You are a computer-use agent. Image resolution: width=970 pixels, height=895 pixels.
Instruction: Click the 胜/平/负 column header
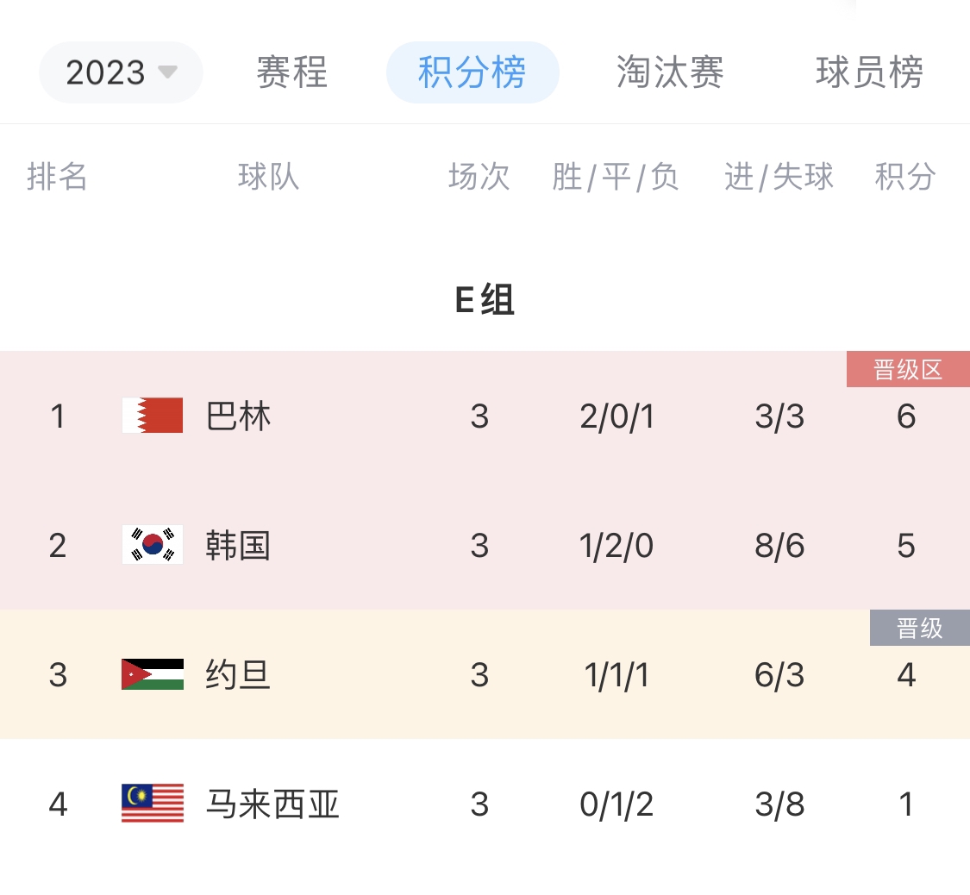tap(616, 177)
